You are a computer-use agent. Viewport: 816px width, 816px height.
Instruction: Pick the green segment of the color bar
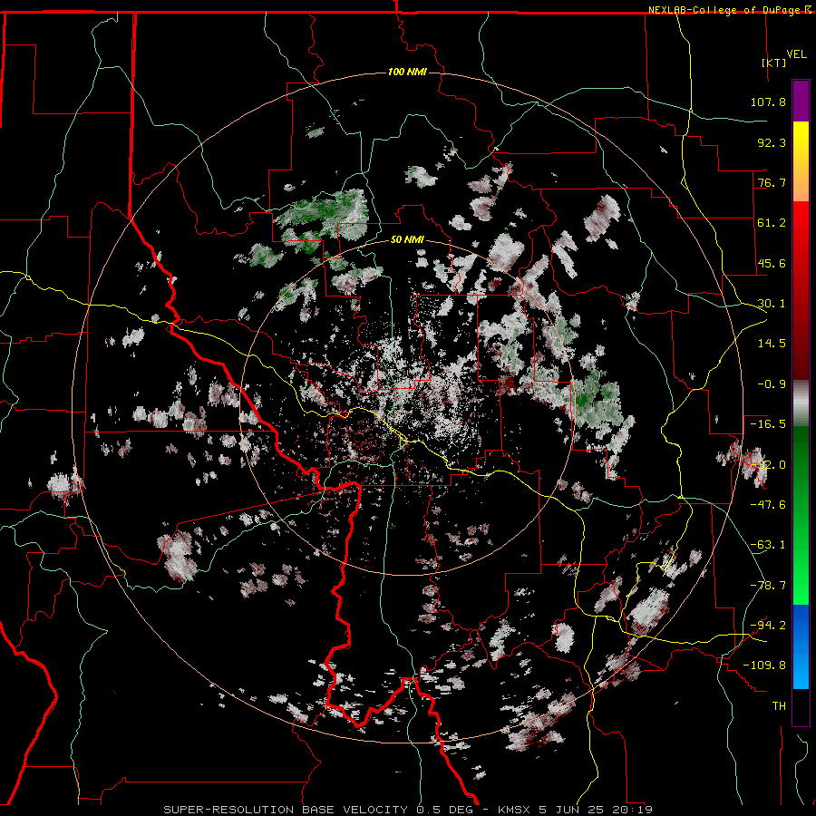(801, 515)
